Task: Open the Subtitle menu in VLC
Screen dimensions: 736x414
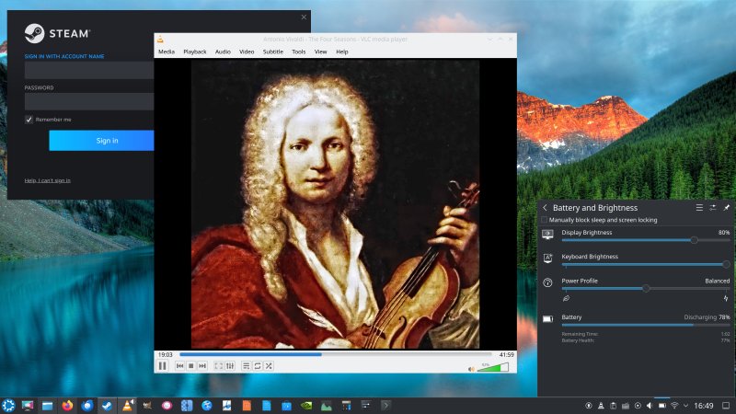Action: click(x=272, y=52)
